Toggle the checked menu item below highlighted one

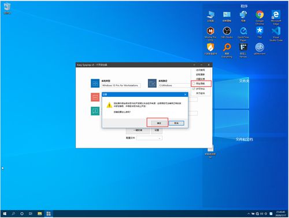tap(201, 89)
